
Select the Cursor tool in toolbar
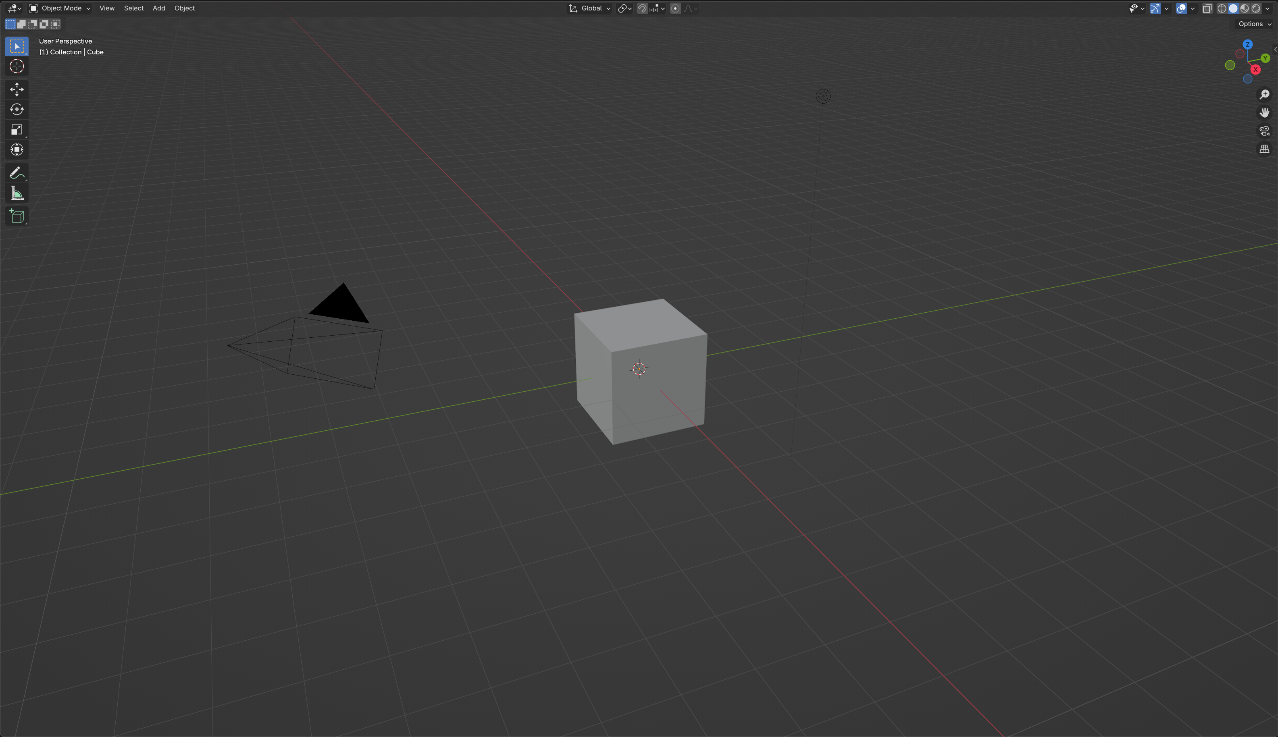coord(17,66)
